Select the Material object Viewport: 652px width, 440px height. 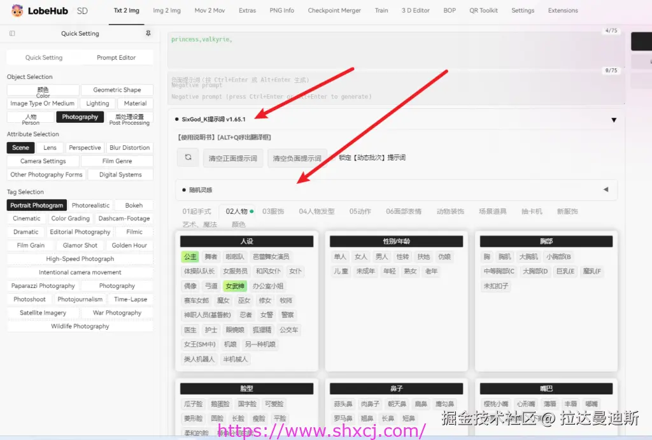[x=135, y=103]
